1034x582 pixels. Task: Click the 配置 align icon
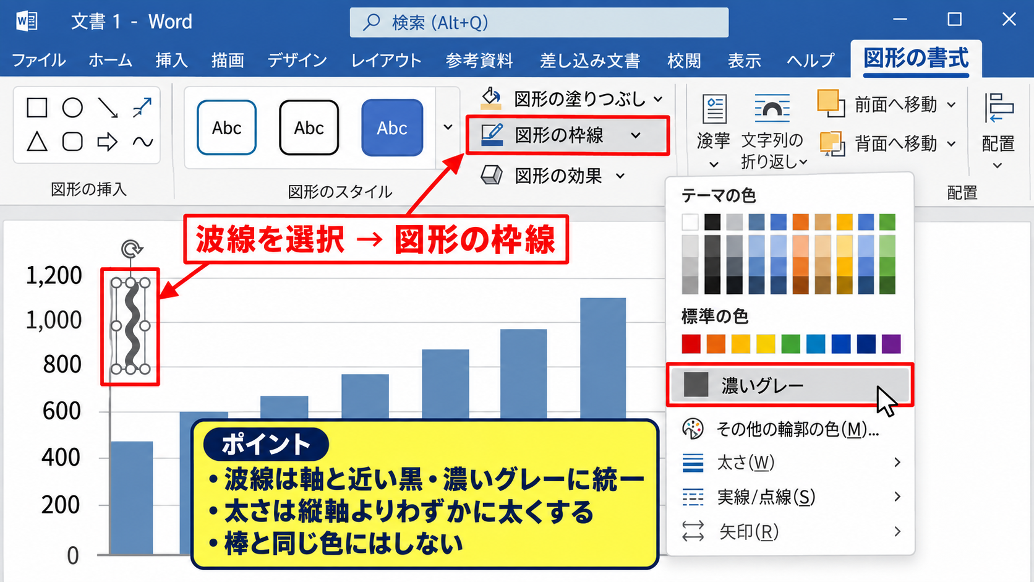coord(999,109)
